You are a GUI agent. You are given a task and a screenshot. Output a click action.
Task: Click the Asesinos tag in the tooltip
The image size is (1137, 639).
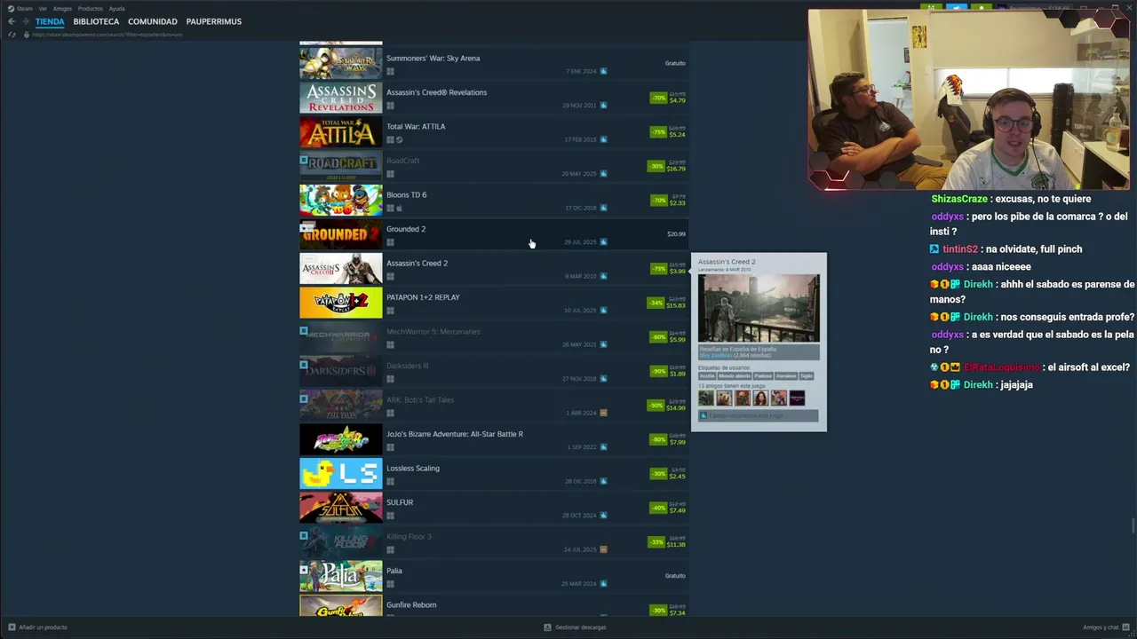click(x=786, y=375)
